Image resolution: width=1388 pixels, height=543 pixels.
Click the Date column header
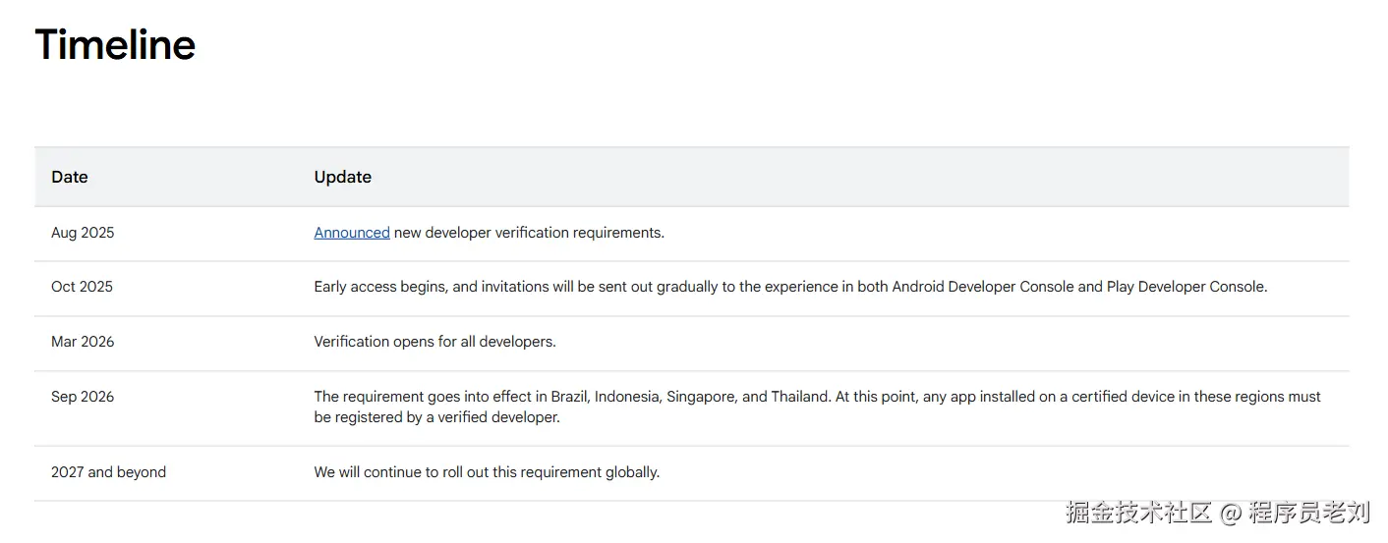tap(70, 177)
